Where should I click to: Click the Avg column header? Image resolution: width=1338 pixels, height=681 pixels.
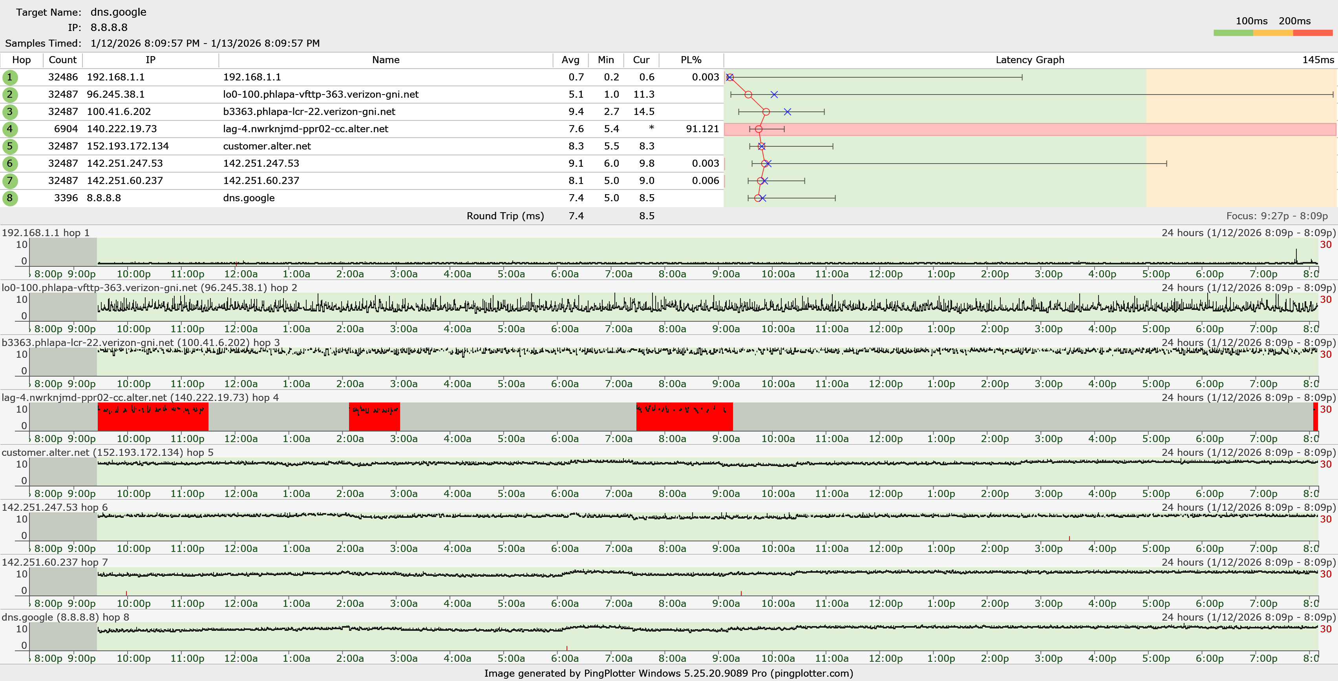(x=570, y=60)
